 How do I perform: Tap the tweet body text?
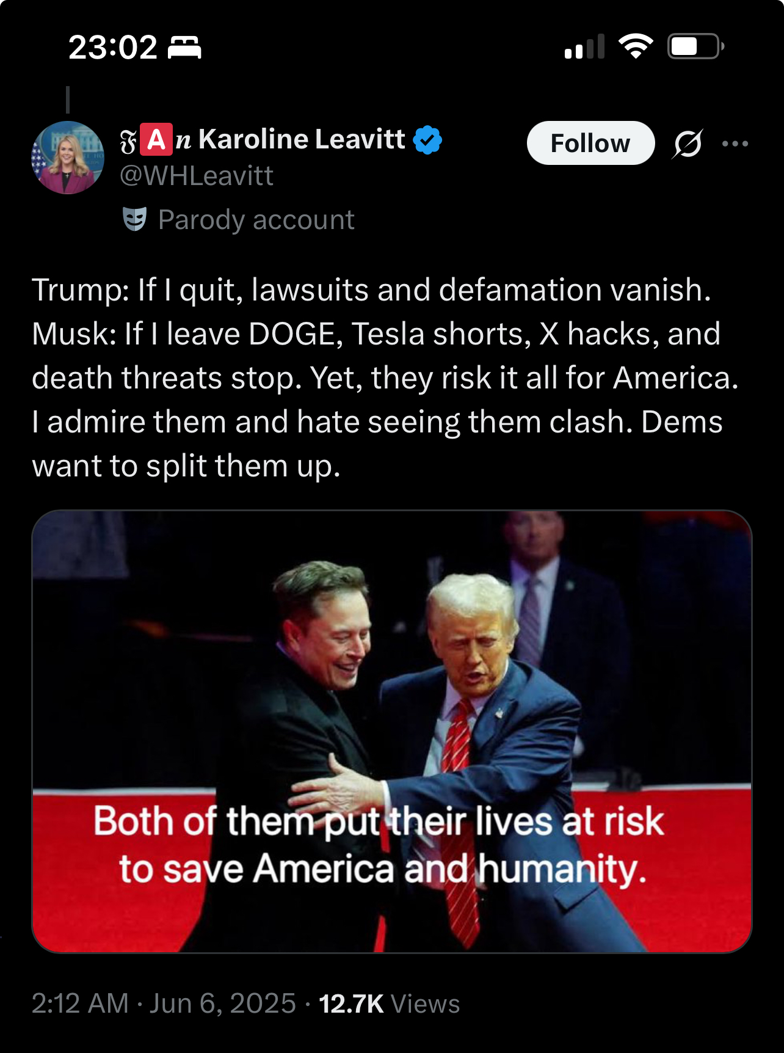coord(386,377)
